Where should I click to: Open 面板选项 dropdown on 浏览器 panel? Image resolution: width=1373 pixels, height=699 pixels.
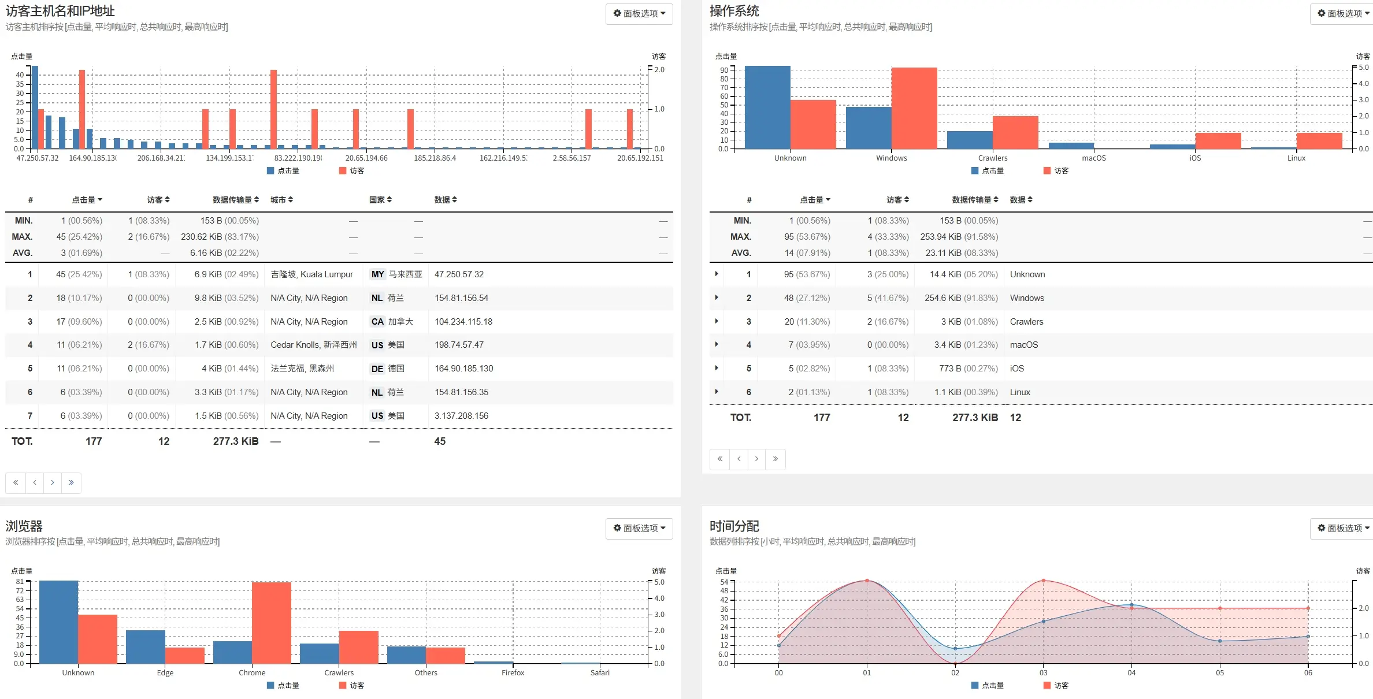tap(639, 529)
